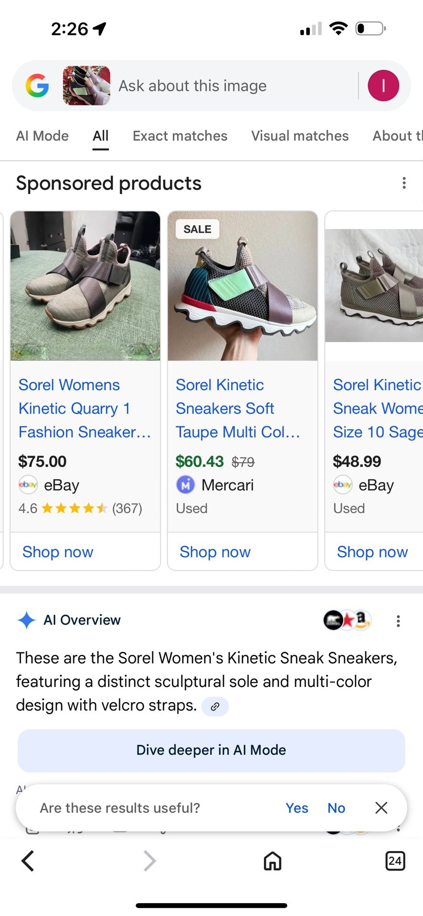This screenshot has height=916, width=423.
Task: Tap Shop now under Mercari listing
Action: [x=215, y=552]
